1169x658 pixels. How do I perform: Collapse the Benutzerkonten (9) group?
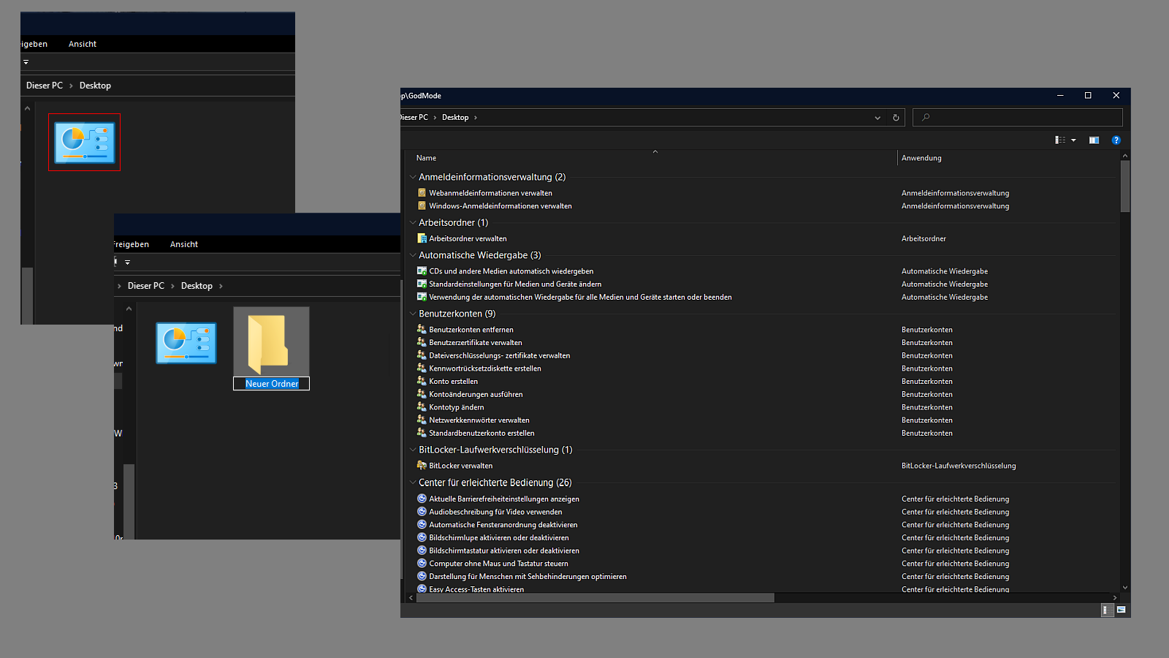pos(413,314)
